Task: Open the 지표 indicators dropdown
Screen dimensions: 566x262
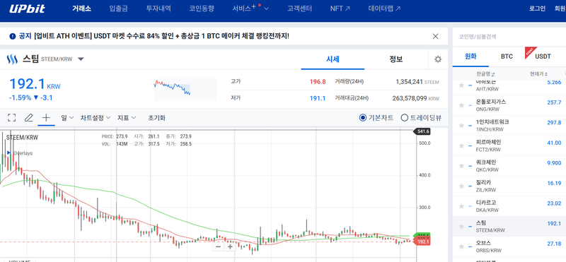Action: click(127, 117)
